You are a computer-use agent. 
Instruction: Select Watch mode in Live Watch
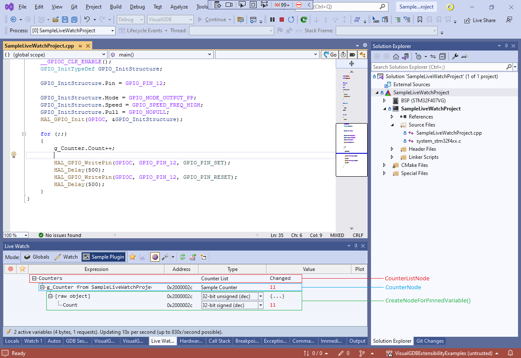click(66, 257)
